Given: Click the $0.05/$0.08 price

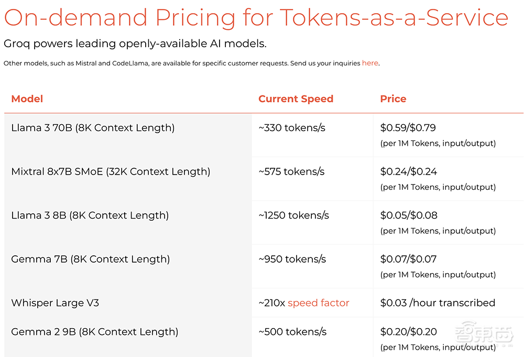Looking at the screenshot, I should tap(409, 215).
